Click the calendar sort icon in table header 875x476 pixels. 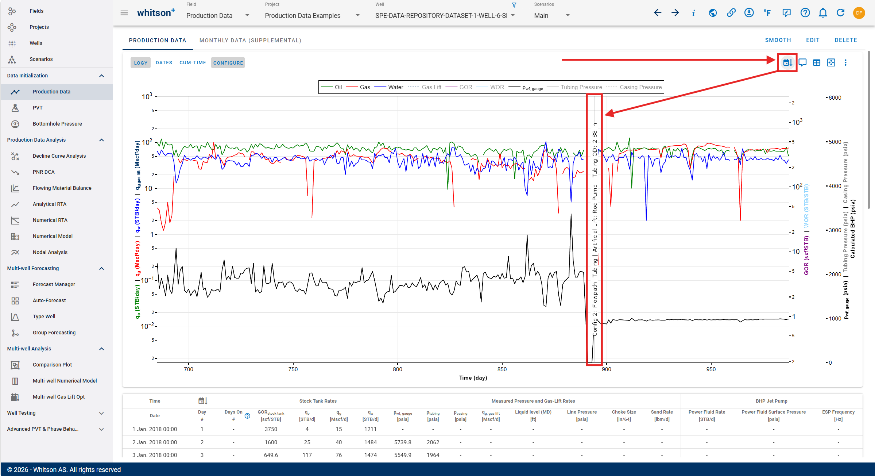[203, 401]
